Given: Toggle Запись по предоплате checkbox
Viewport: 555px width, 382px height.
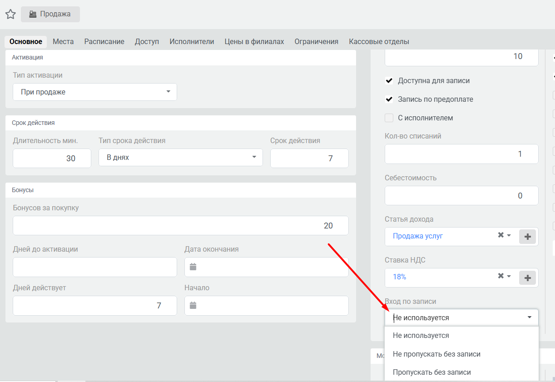Looking at the screenshot, I should pos(389,99).
